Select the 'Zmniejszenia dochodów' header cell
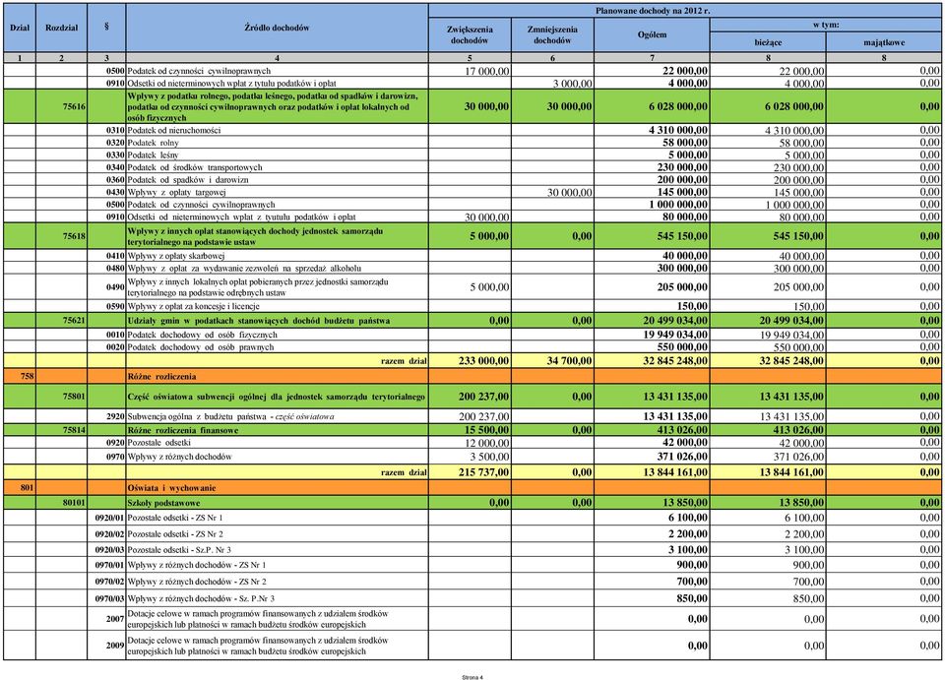The width and height of the screenshot is (945, 680). tap(552, 34)
